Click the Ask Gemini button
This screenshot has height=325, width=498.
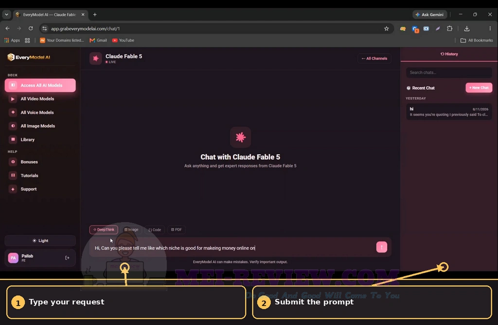430,15
